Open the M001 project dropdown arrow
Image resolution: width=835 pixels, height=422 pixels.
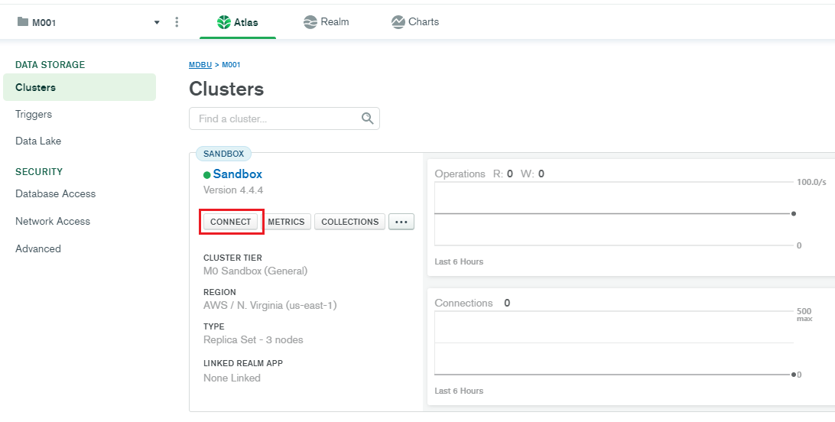tap(157, 22)
